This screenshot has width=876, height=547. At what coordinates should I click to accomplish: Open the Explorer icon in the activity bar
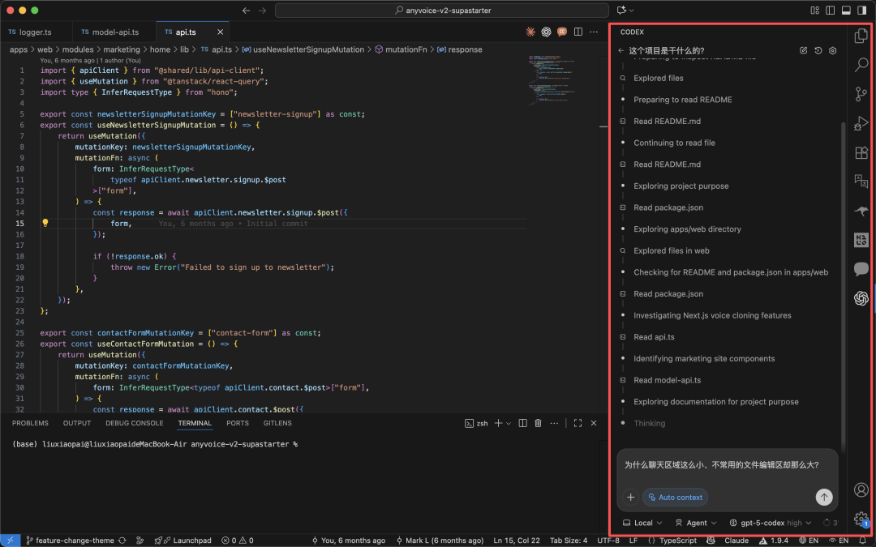coord(861,36)
